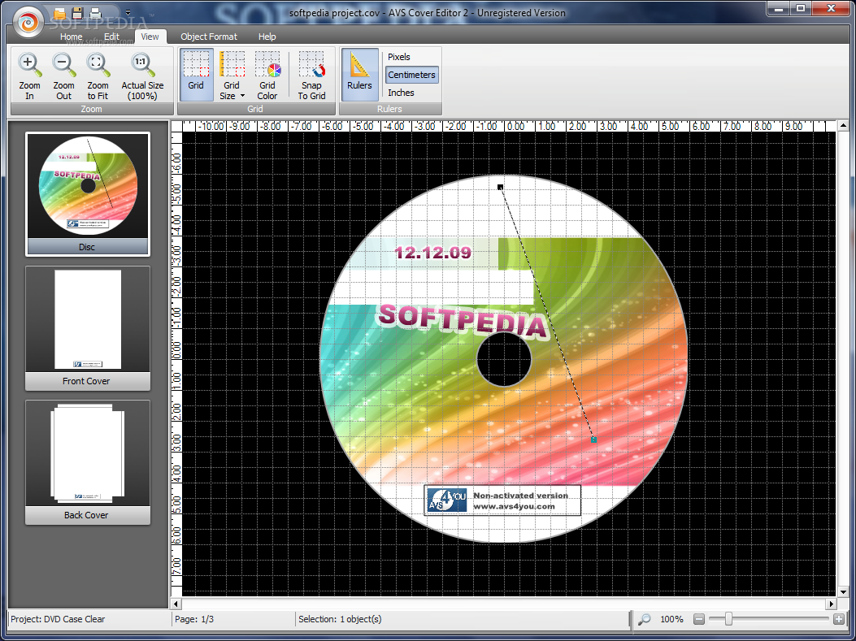
Task: Click the line's top black handle
Action: pos(500,187)
